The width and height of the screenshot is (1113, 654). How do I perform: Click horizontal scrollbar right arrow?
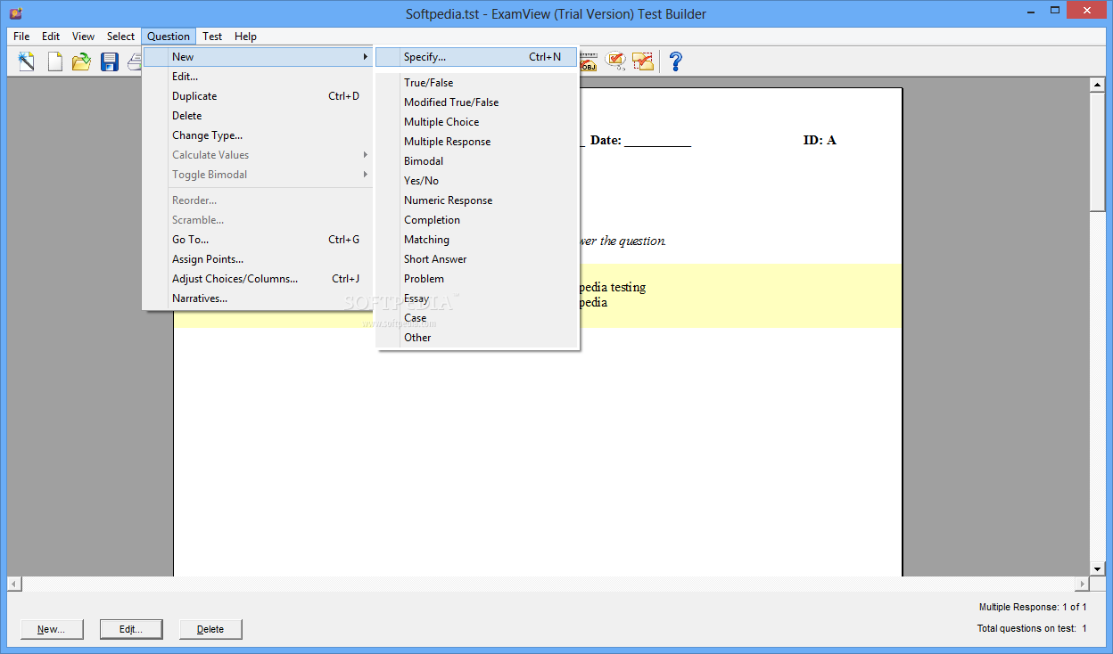coord(1083,584)
